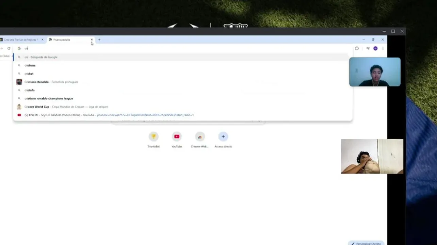Choose 'cristiano ronaldo champions league' suggestion
Viewport: 437px width, 245px height.
point(182,98)
